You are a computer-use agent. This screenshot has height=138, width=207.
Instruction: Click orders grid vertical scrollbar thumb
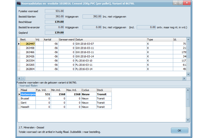click(x=188, y=50)
